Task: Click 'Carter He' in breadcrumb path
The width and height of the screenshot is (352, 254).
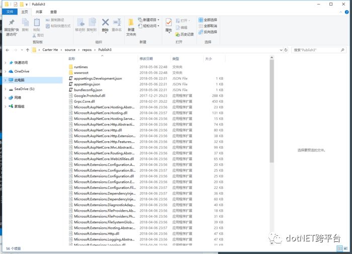Action: coord(50,50)
